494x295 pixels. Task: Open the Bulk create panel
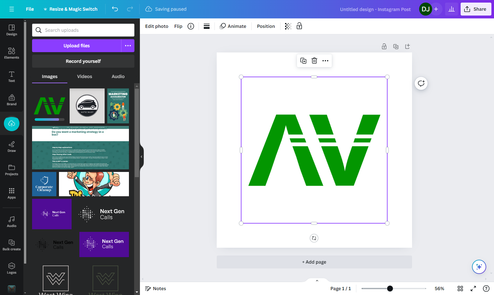12,245
